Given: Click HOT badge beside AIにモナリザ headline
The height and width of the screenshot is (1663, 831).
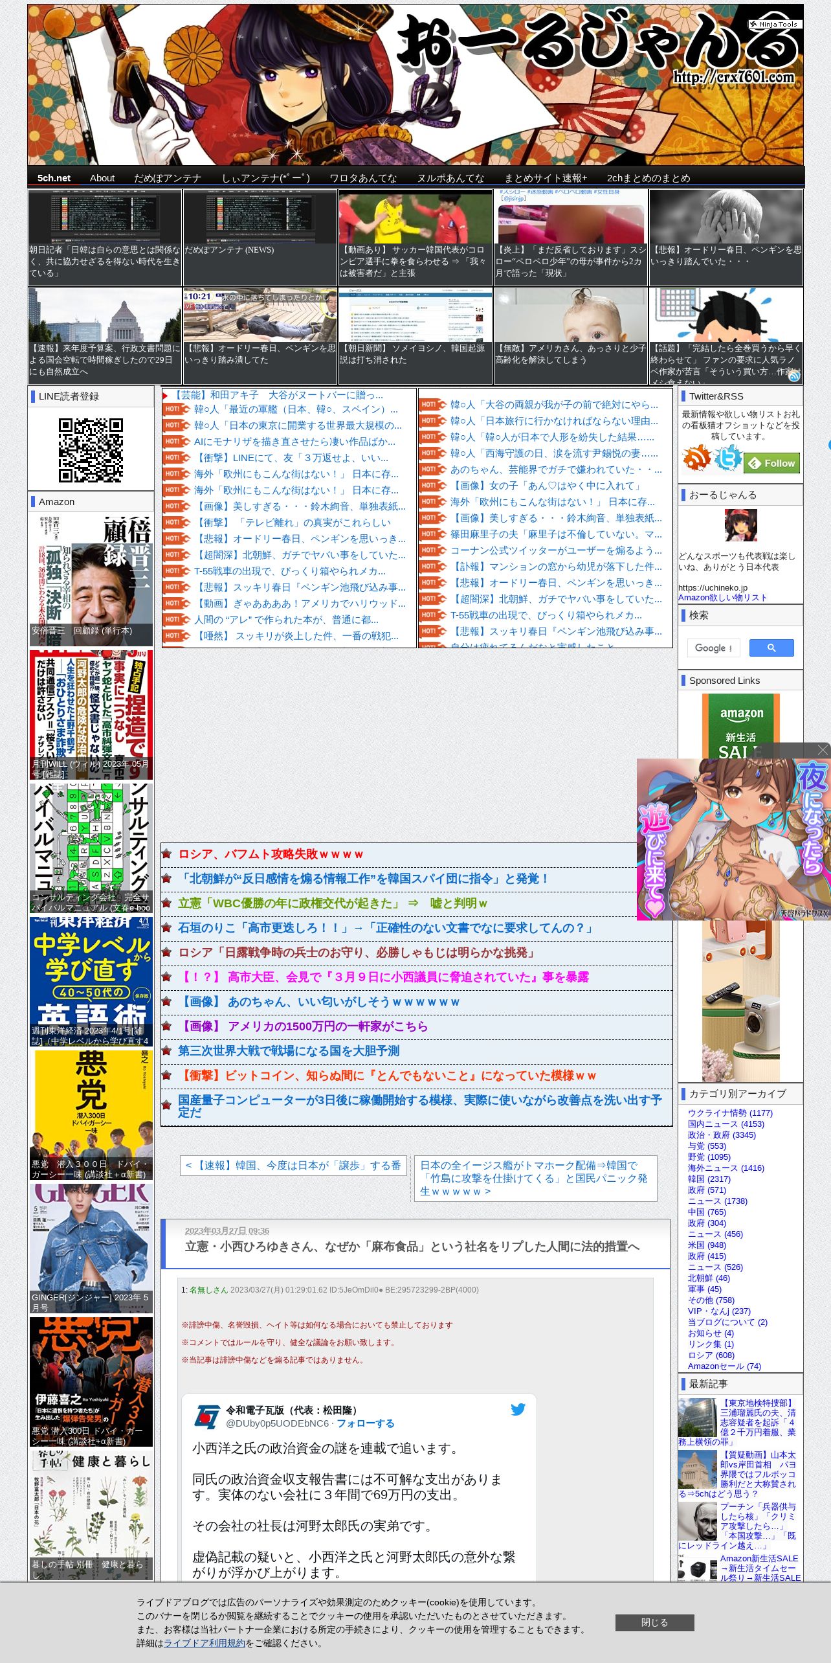Looking at the screenshot, I should coord(176,442).
